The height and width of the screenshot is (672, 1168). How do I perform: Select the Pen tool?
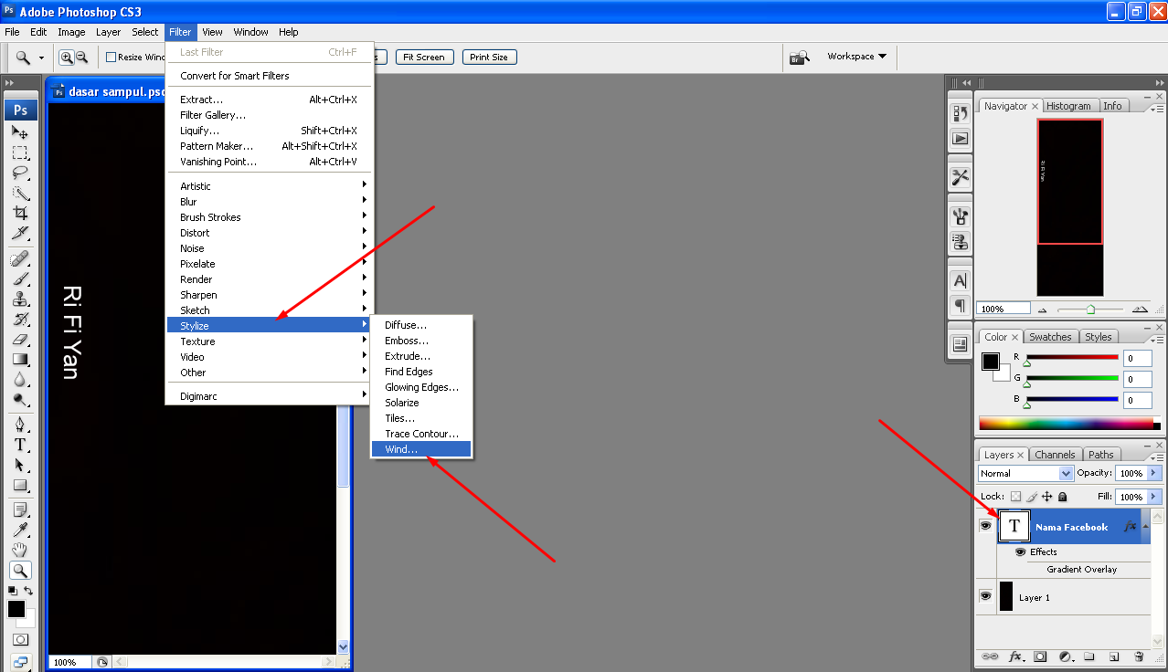[x=20, y=425]
